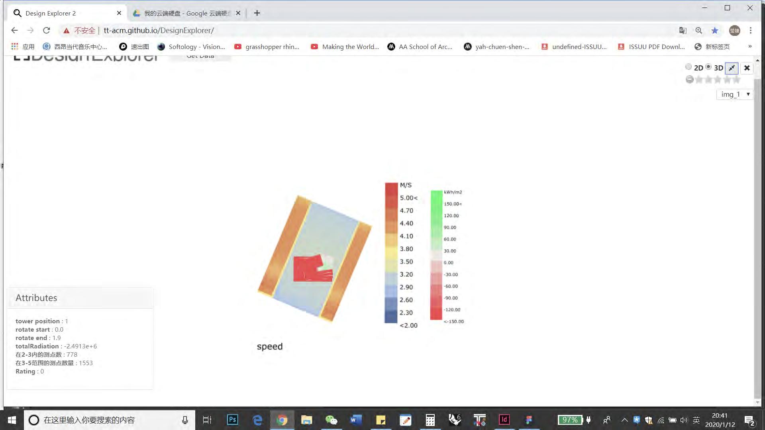Clear rating using the gray minus icon

coord(689,80)
